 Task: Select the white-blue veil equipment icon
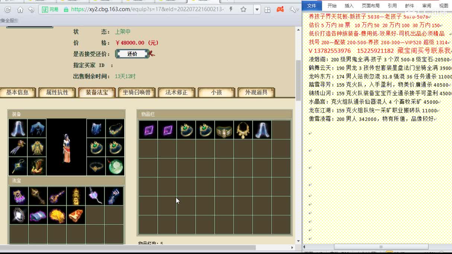click(x=18, y=128)
